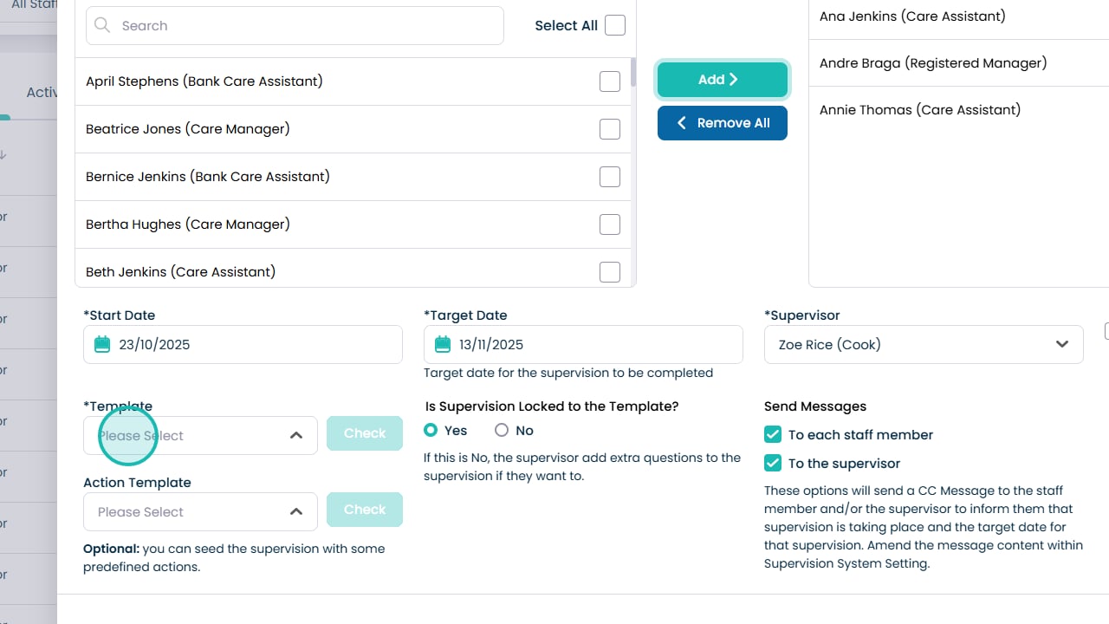Image resolution: width=1109 pixels, height=624 pixels.
Task: Click Check button beside Template
Action: click(x=365, y=433)
